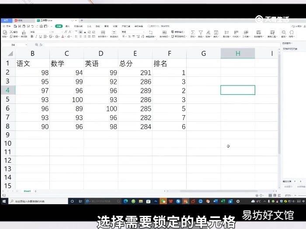Open the Symbol omega tool
Viewport: 306px width, 229px height.
(x=292, y=34)
